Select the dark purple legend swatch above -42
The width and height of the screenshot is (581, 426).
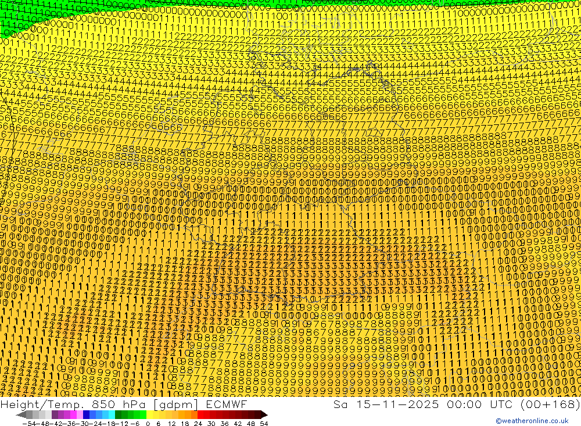(x=55, y=414)
